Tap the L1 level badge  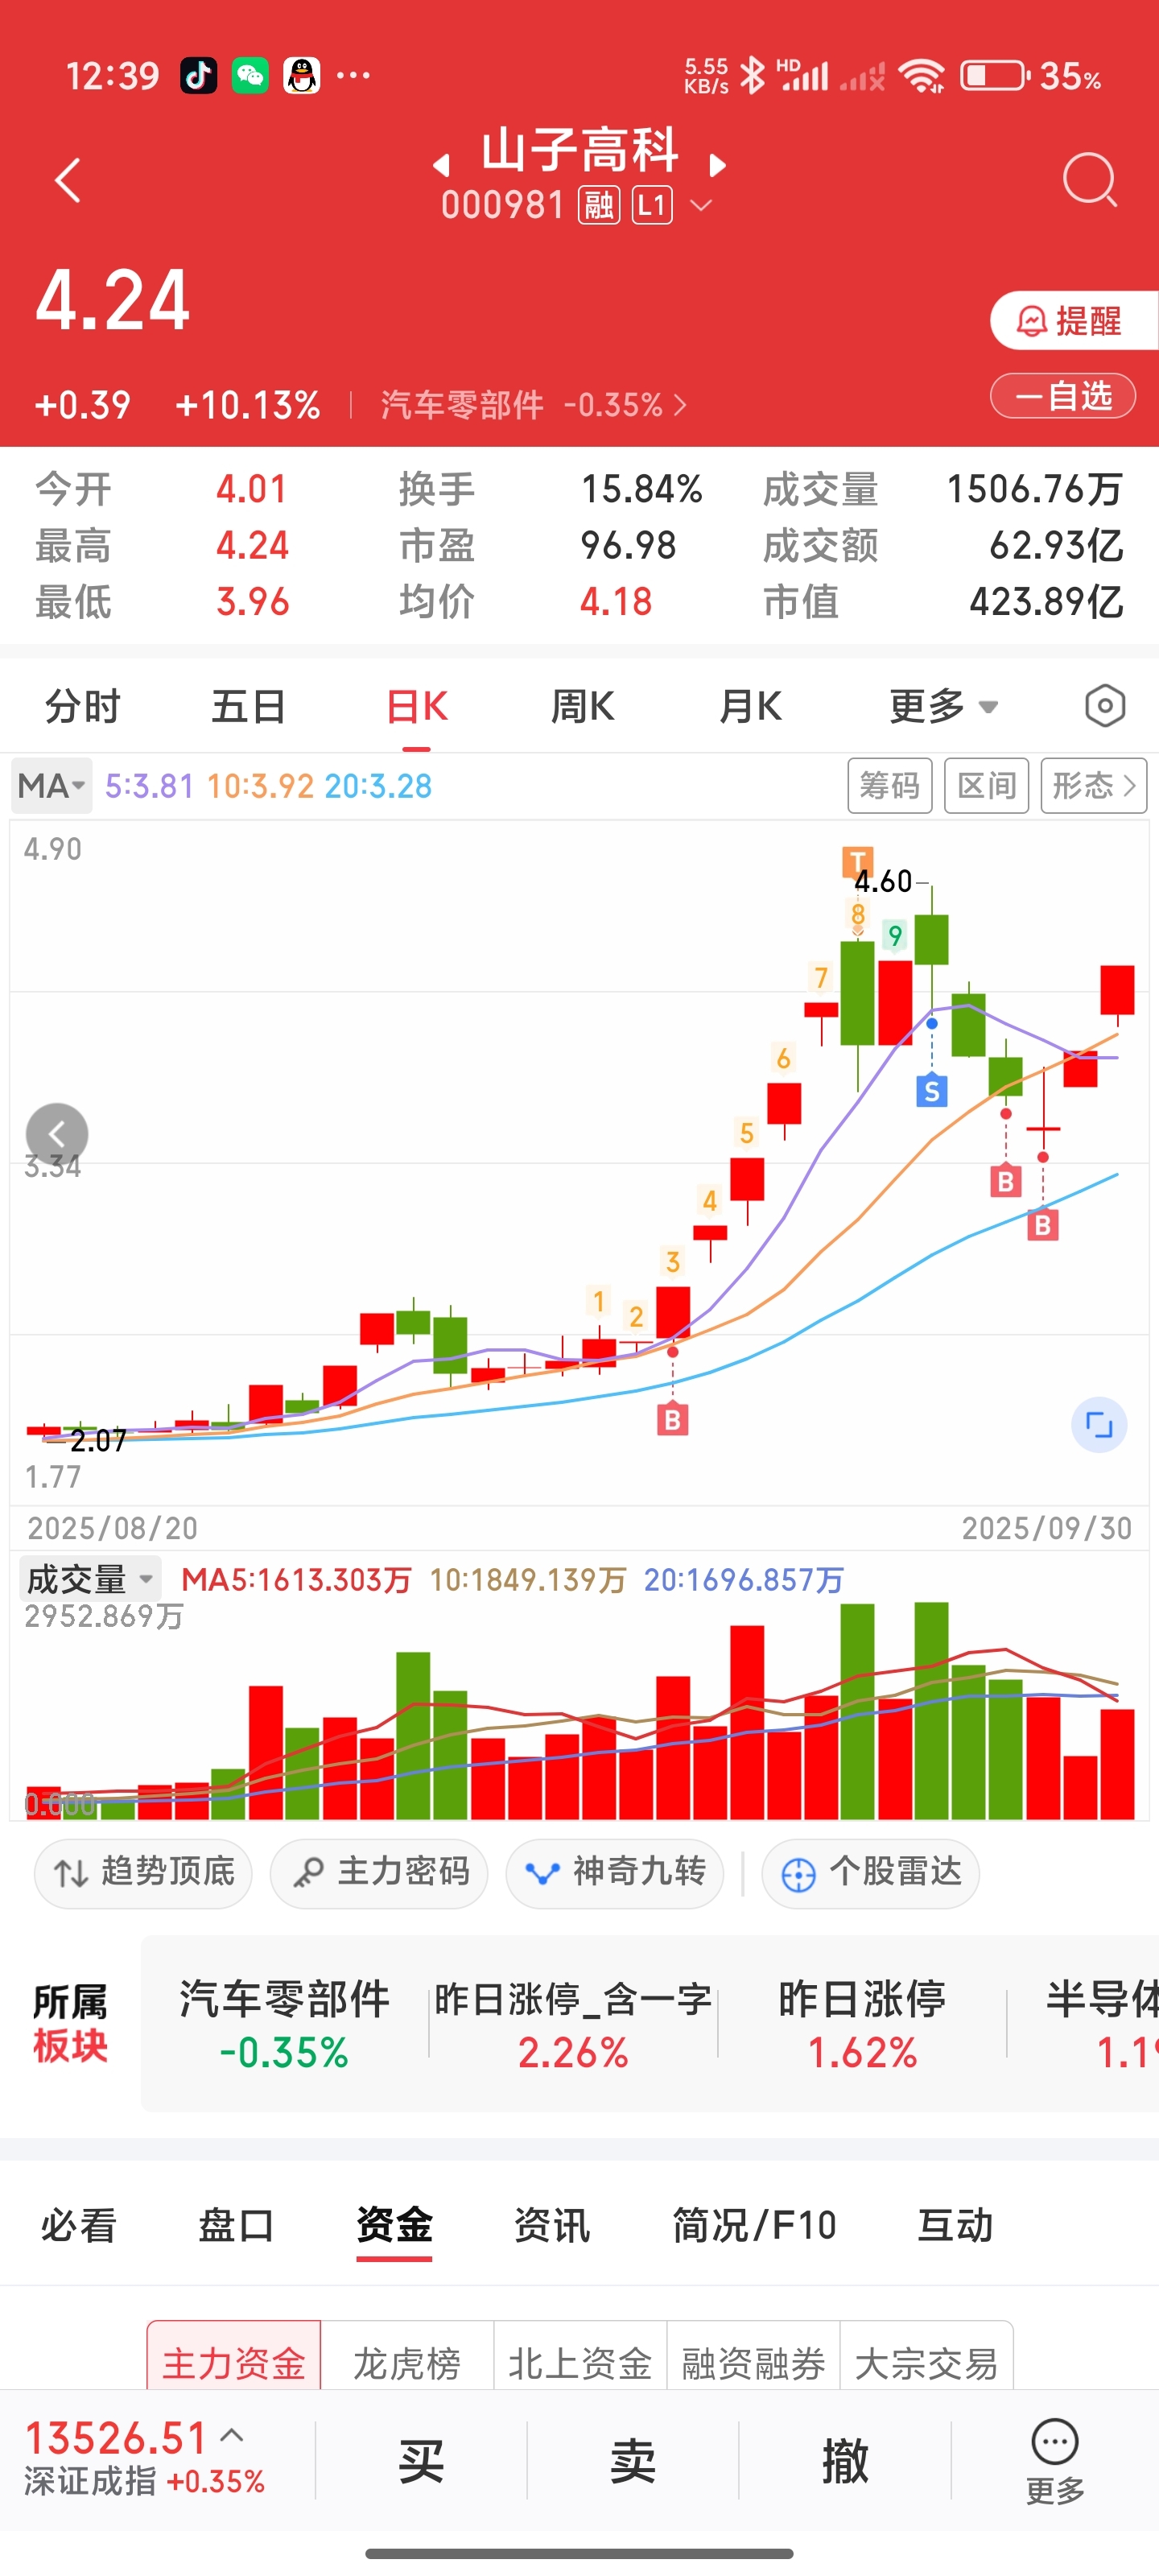coord(651,206)
